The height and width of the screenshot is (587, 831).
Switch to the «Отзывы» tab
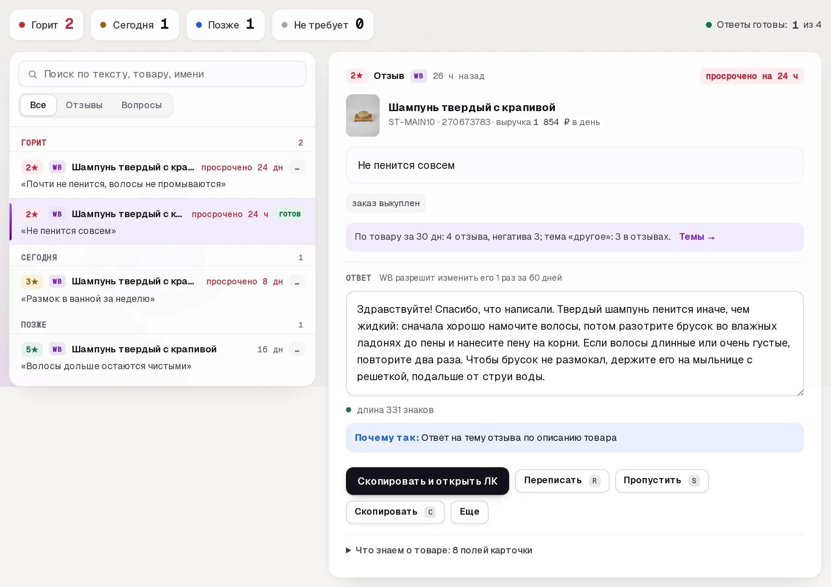coord(84,105)
